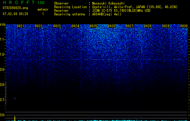This screenshot has height=121, width=190.
Task: Click the 0824 time marker
Action: [75, 26]
